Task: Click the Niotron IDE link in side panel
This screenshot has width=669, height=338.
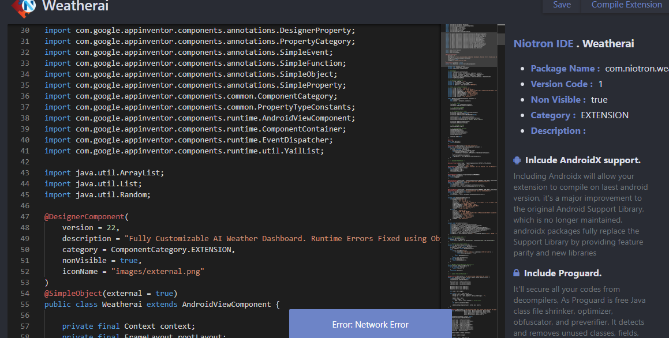Action: pos(543,44)
